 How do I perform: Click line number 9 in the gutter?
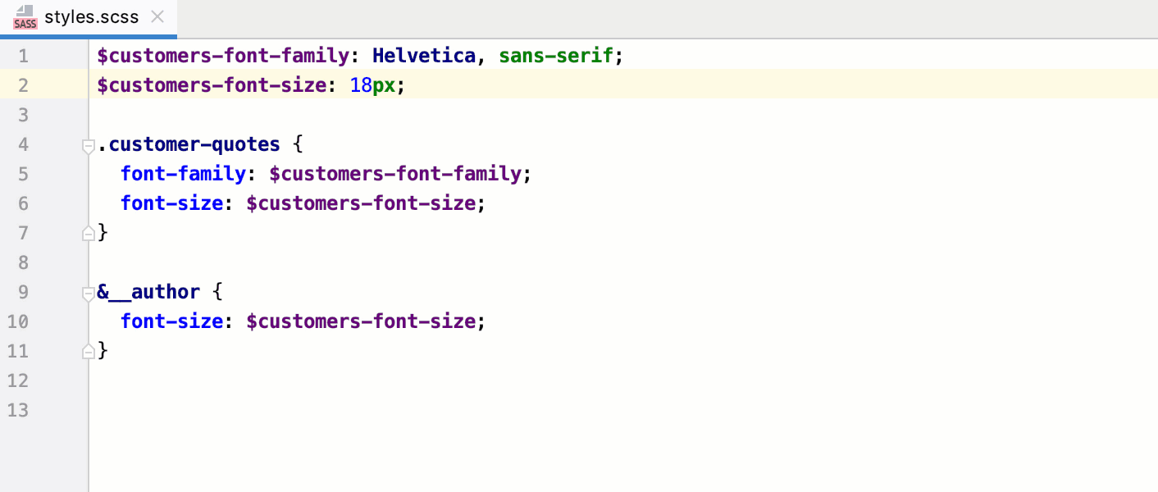coord(23,291)
